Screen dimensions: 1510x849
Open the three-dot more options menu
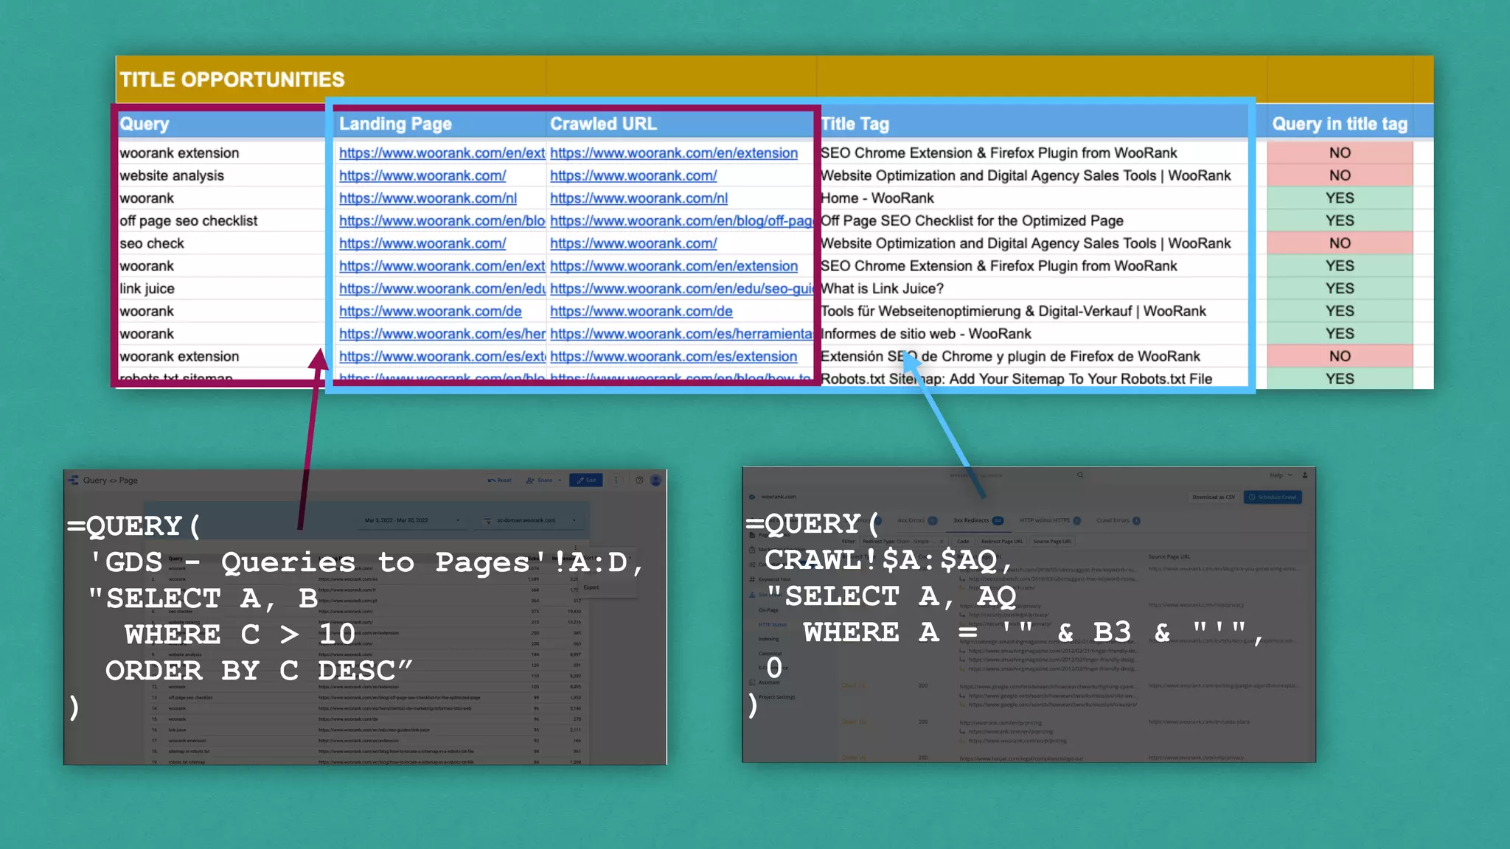click(x=616, y=480)
